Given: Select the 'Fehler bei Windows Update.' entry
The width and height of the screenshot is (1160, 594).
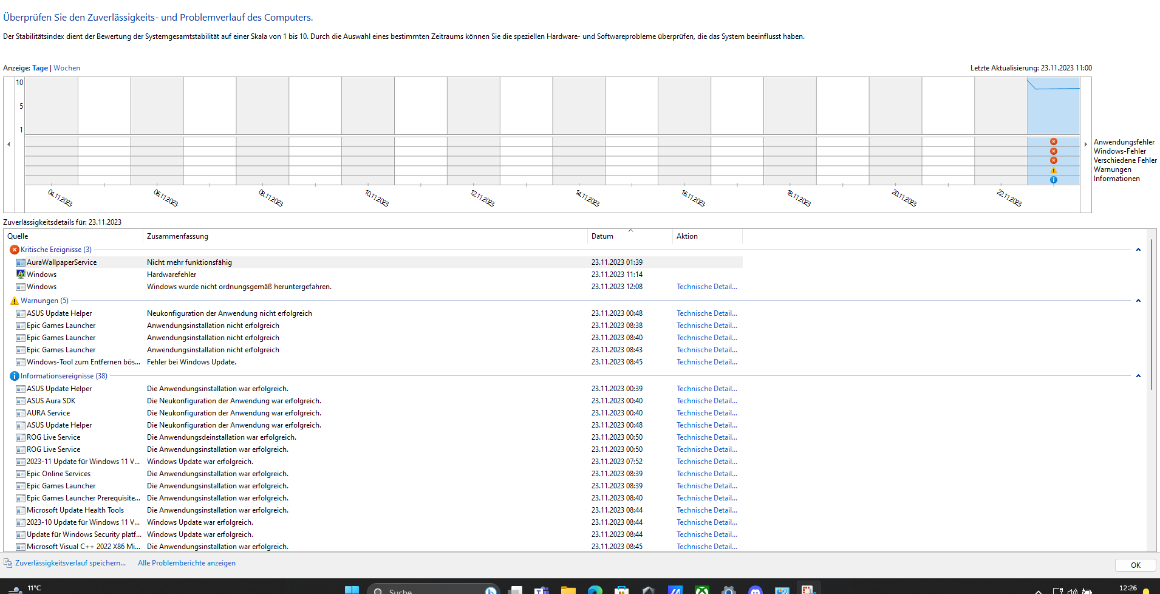Looking at the screenshot, I should pos(374,362).
